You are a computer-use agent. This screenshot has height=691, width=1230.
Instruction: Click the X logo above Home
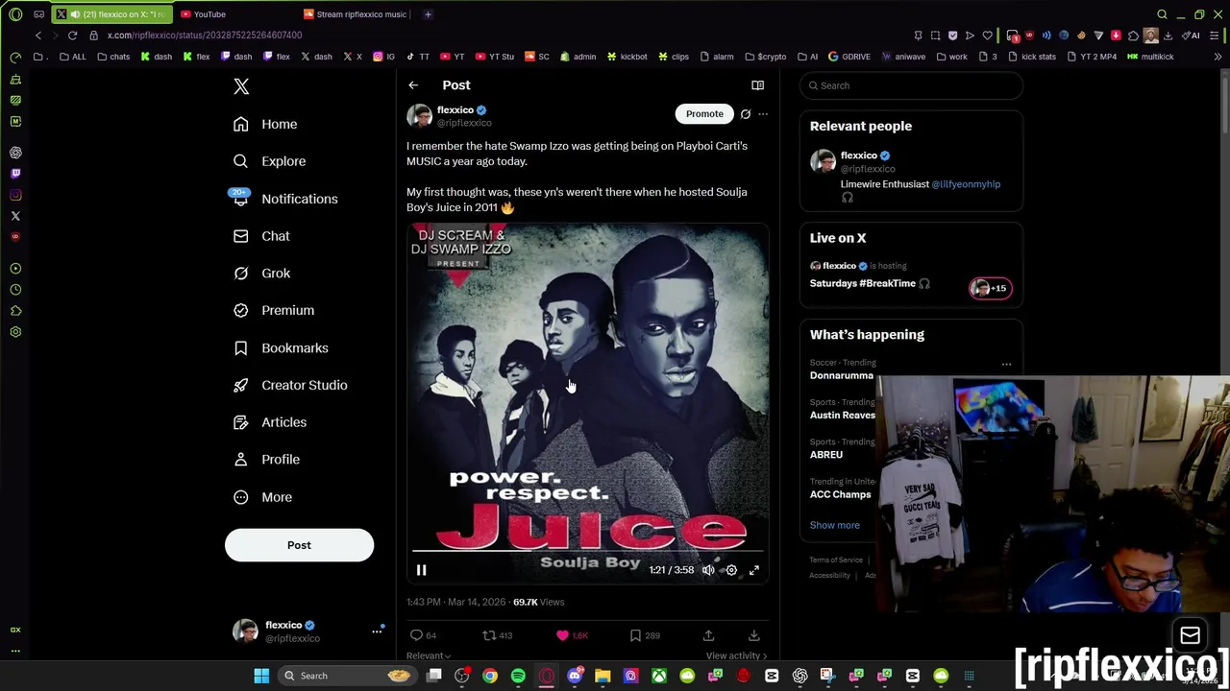[241, 86]
